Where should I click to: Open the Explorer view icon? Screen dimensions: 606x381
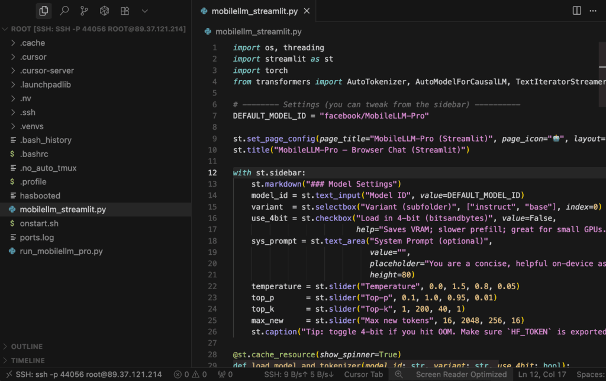[x=44, y=11]
